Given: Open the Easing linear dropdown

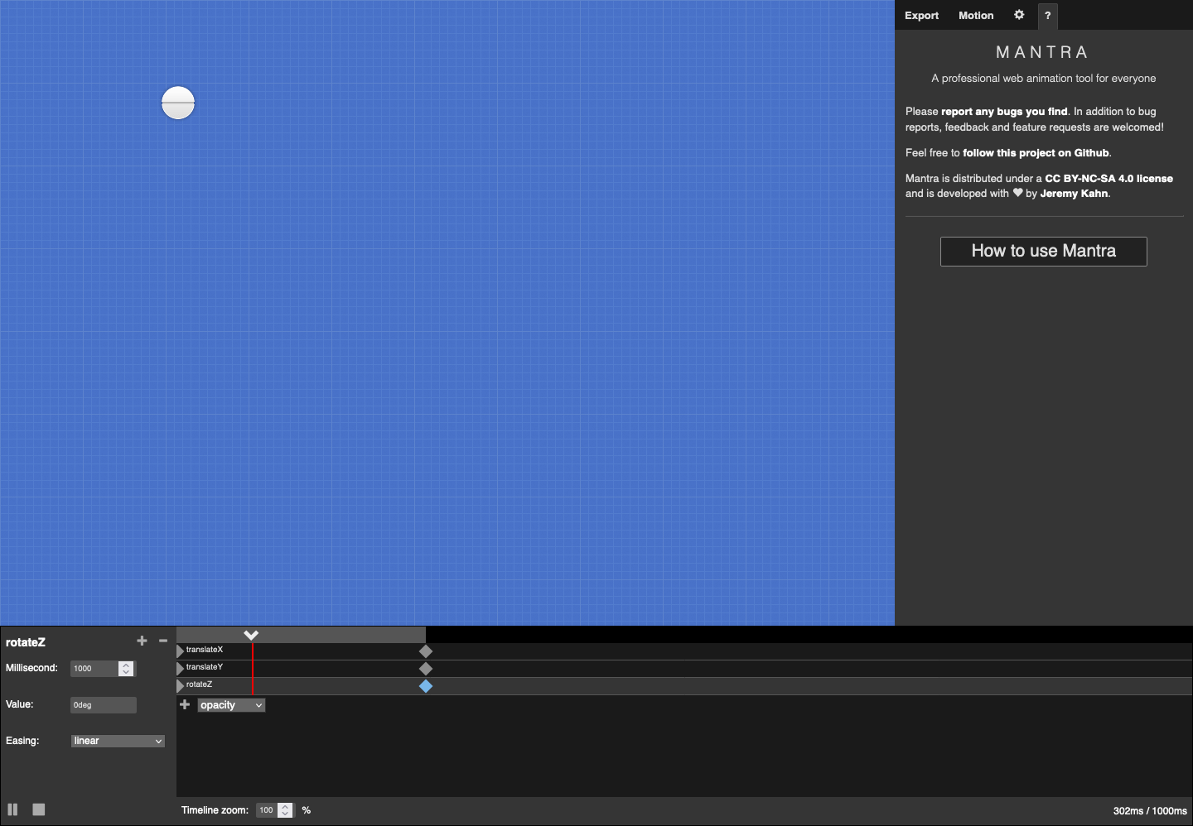Looking at the screenshot, I should pyautogui.click(x=118, y=741).
